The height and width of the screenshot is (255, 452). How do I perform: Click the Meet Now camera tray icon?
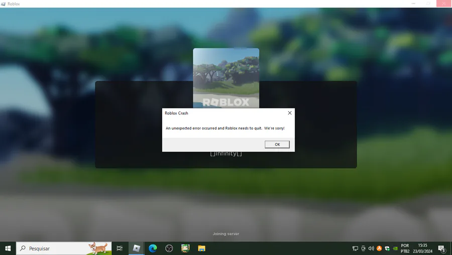click(x=363, y=248)
